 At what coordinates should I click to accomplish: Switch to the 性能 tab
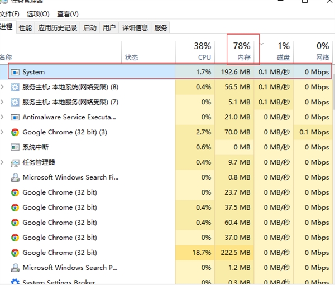pyautogui.click(x=25, y=27)
